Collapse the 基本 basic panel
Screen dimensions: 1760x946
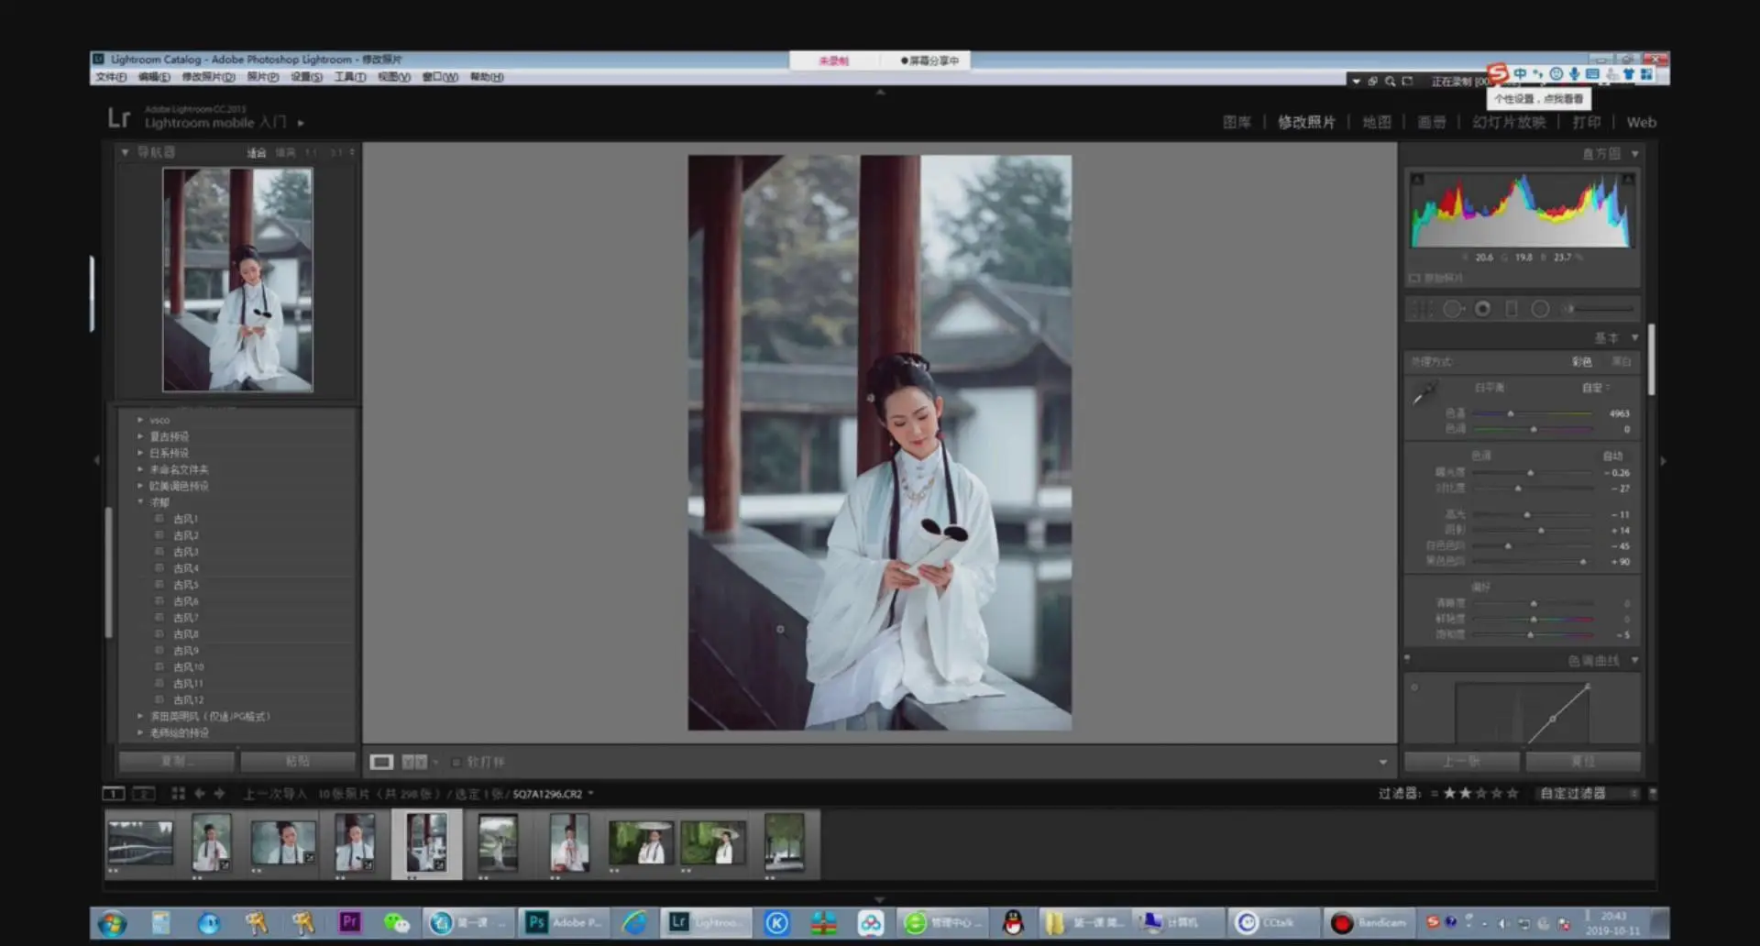[x=1634, y=338]
